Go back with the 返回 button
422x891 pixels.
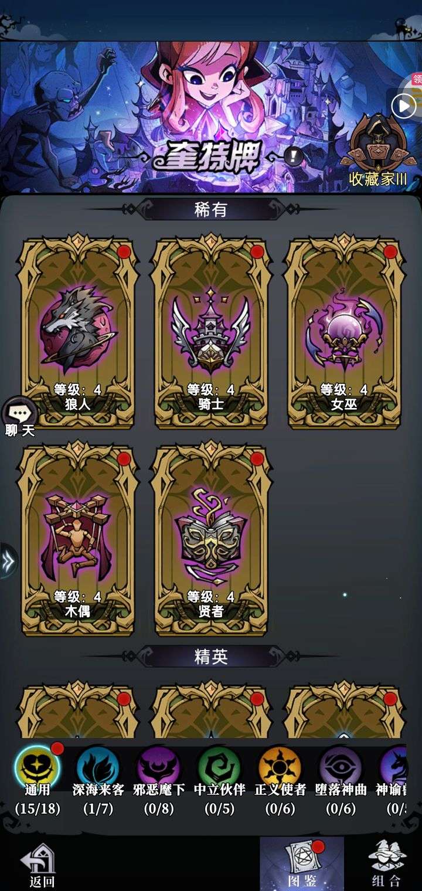39,866
